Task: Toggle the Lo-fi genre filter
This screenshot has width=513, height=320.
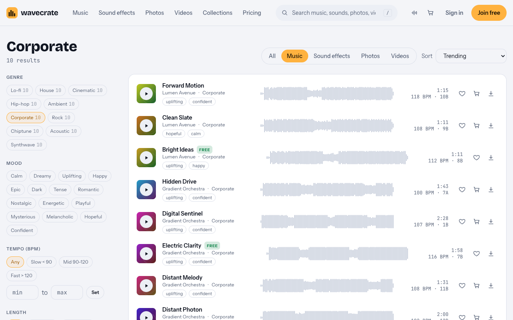Action: point(20,90)
